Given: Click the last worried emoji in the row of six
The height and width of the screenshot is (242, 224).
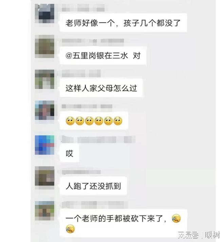Looking at the screenshot, I should pos(118,121).
